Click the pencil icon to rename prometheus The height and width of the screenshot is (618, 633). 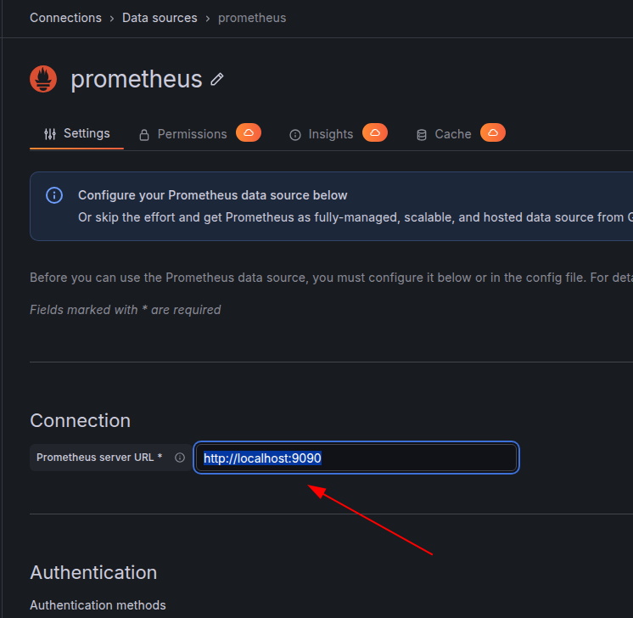tap(216, 79)
